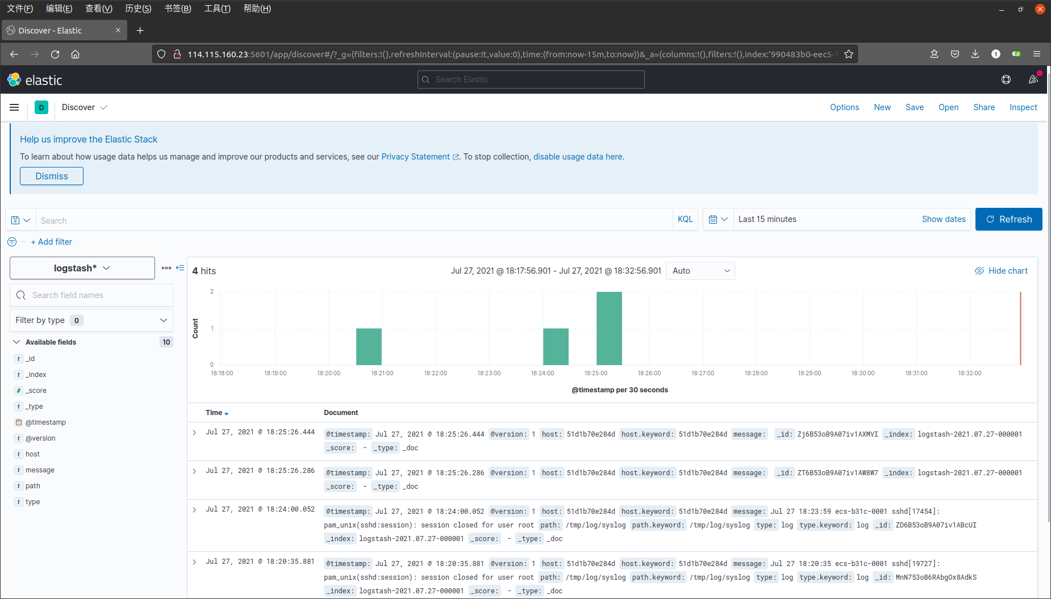
Task: Click the tracking protection shield icon
Action: click(161, 55)
